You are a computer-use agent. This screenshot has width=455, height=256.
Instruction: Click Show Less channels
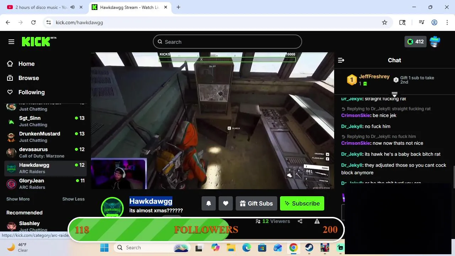pyautogui.click(x=74, y=199)
